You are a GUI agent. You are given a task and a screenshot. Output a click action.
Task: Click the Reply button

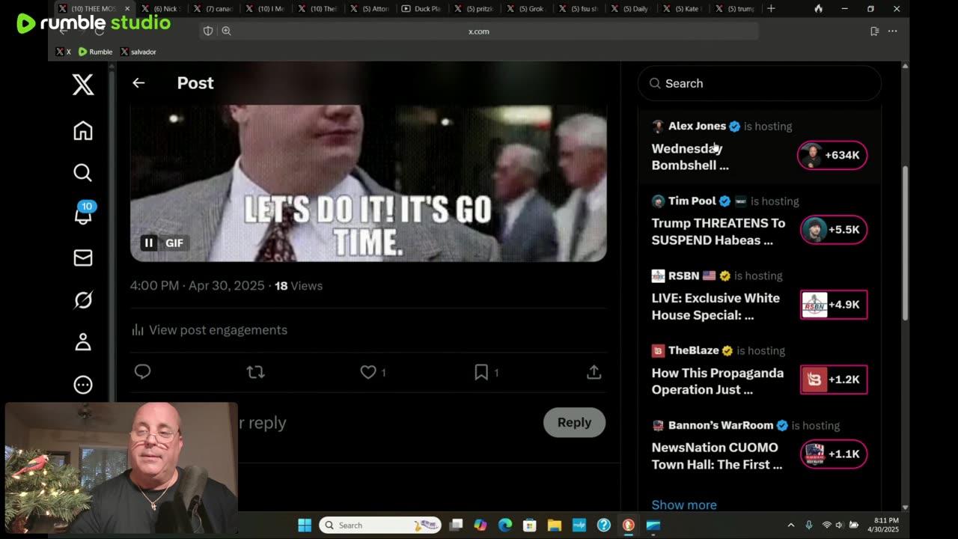click(x=574, y=422)
